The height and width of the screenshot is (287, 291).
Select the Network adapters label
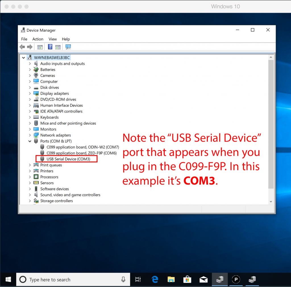[56, 135]
